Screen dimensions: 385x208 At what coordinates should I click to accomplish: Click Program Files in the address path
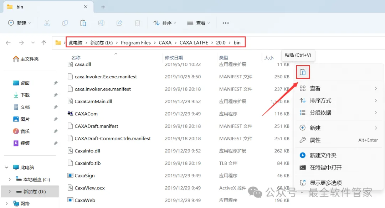(x=136, y=43)
